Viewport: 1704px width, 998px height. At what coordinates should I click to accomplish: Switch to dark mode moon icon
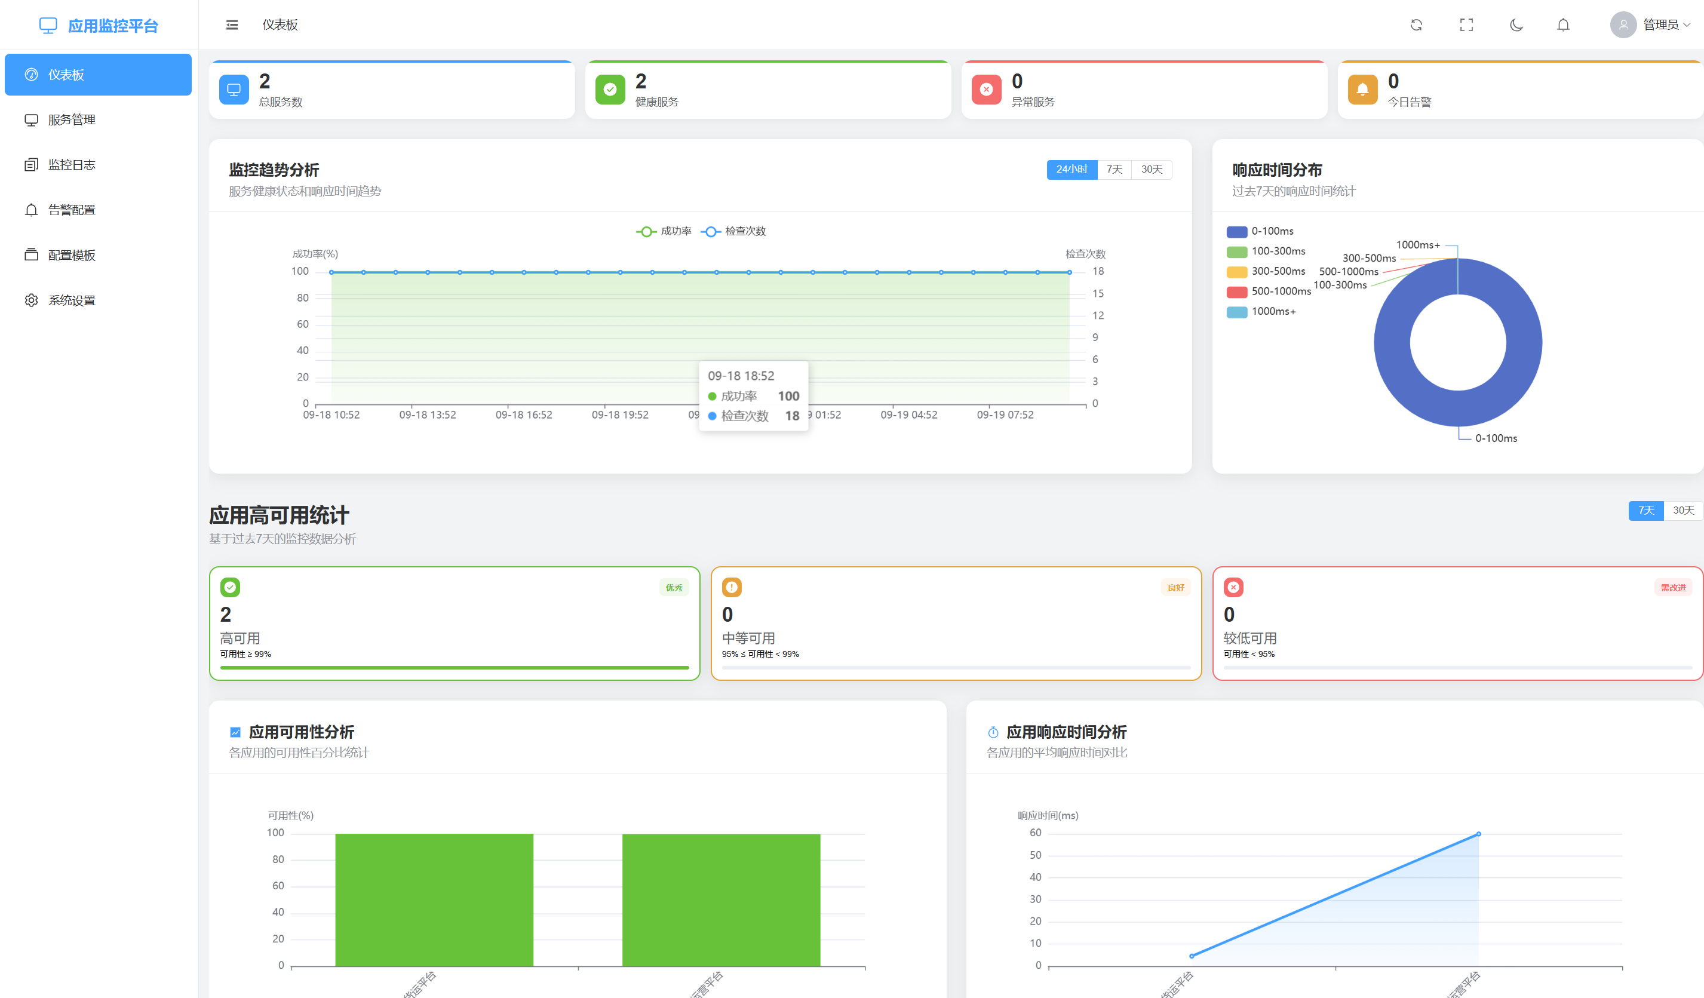[1516, 25]
